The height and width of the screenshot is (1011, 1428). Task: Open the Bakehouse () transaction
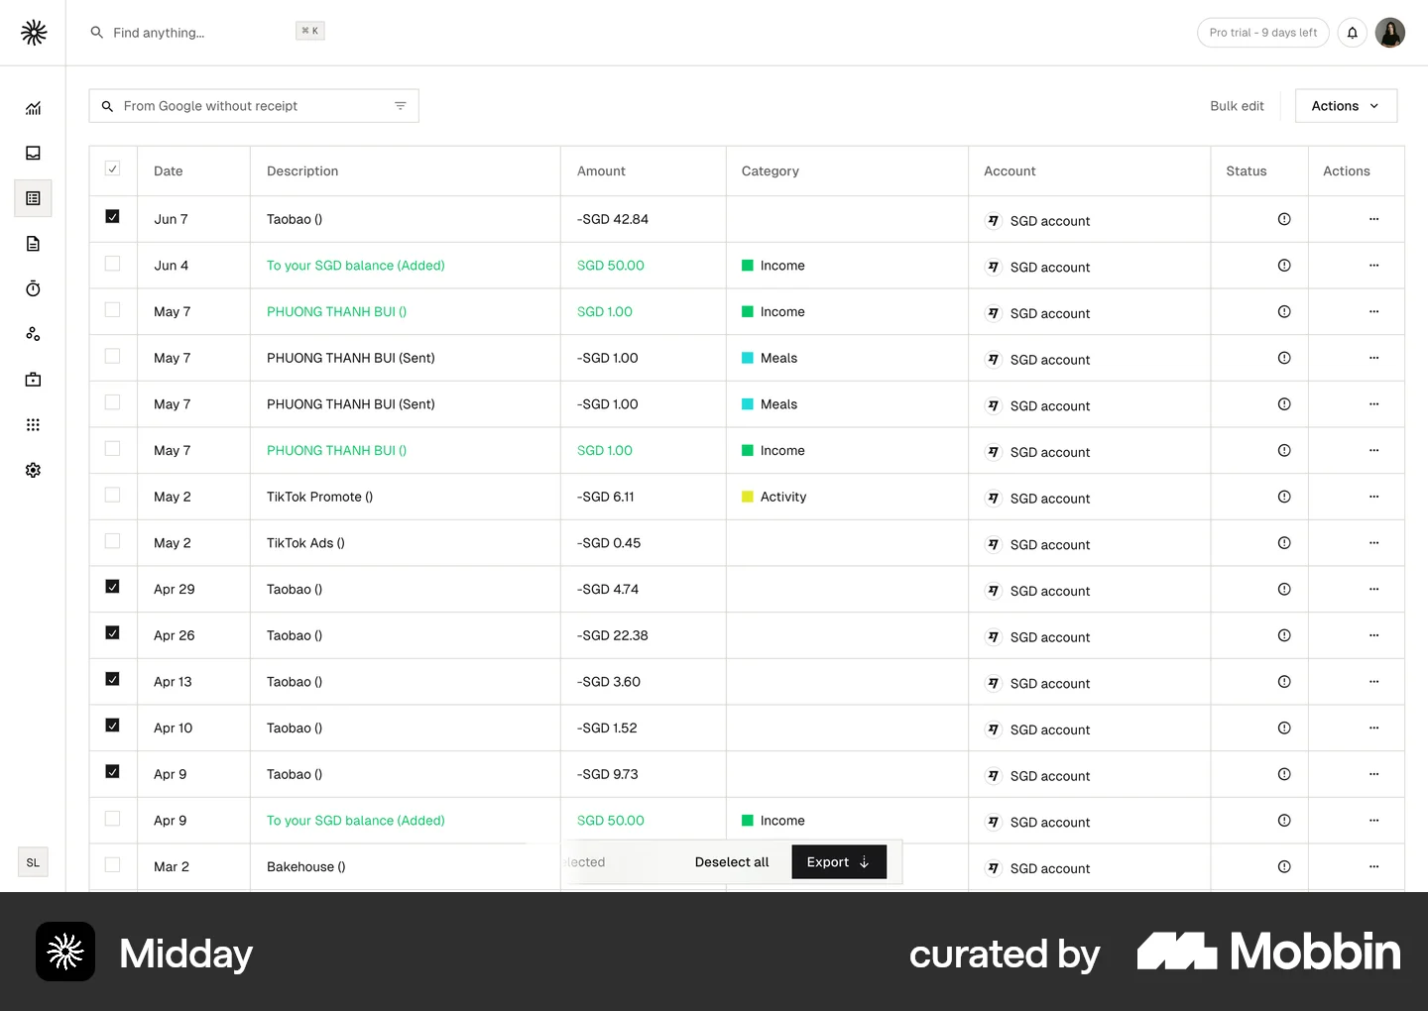click(306, 867)
